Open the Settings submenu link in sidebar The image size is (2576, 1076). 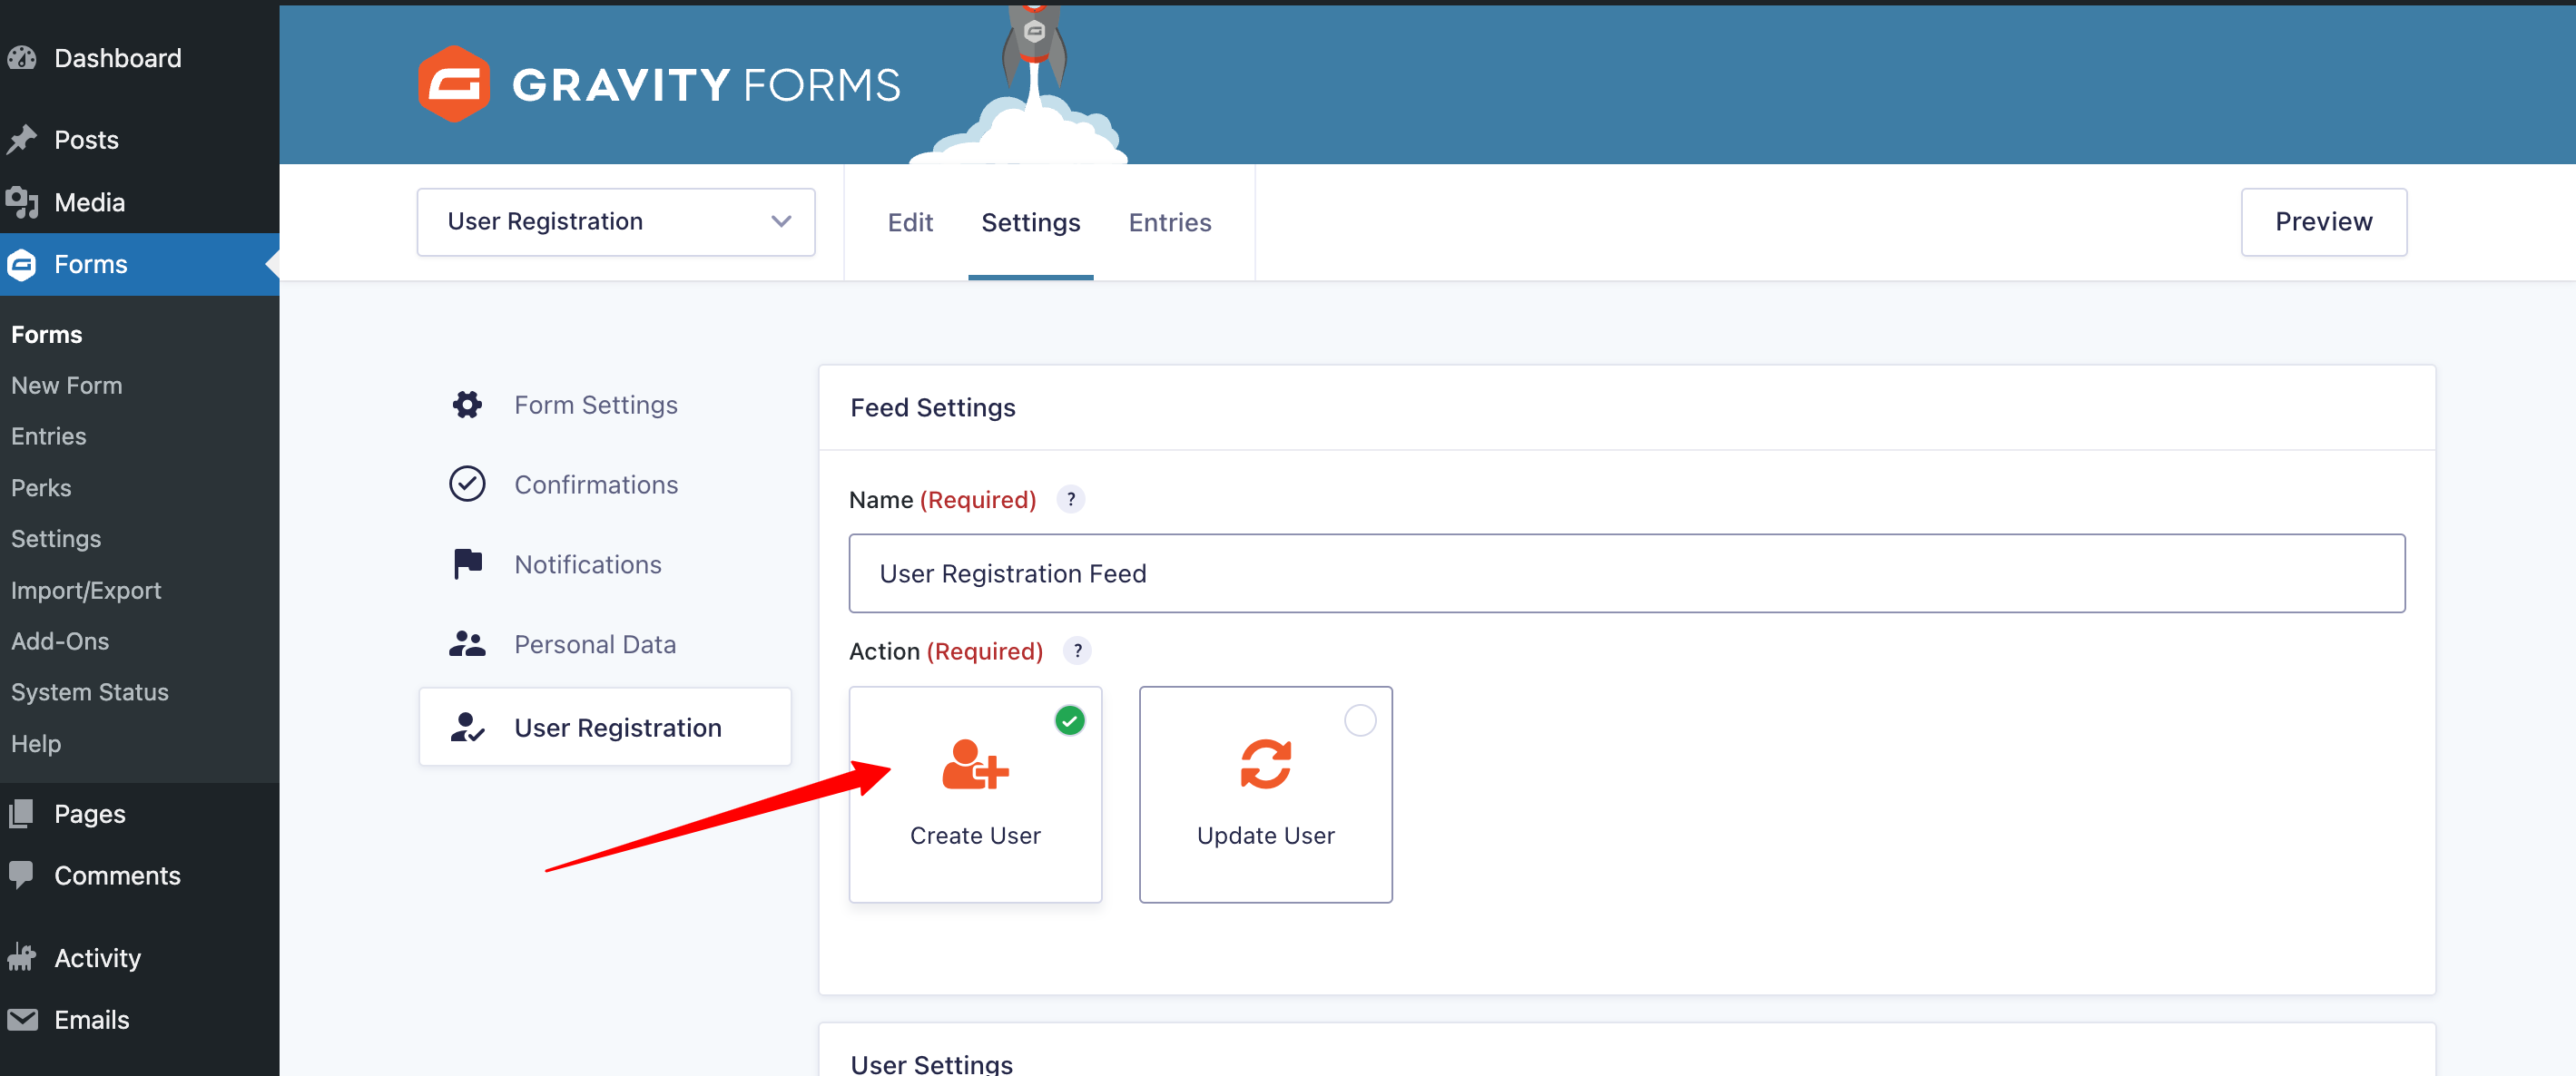coord(56,540)
